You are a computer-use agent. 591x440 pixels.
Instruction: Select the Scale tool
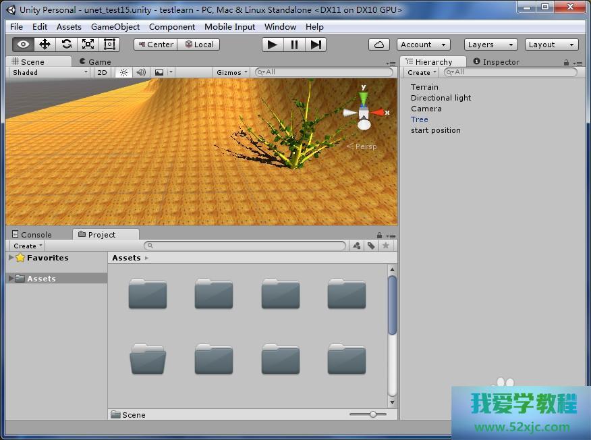pyautogui.click(x=88, y=45)
